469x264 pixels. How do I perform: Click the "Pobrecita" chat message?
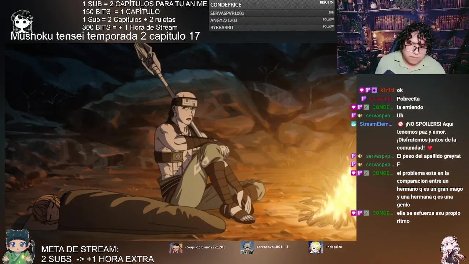[408, 99]
